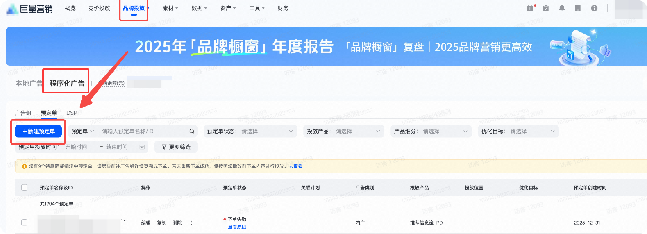The height and width of the screenshot is (234, 647).
Task: Click 复制 in the first row
Action: 161,223
